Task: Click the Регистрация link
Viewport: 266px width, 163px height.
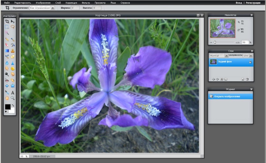Action: tap(253, 3)
